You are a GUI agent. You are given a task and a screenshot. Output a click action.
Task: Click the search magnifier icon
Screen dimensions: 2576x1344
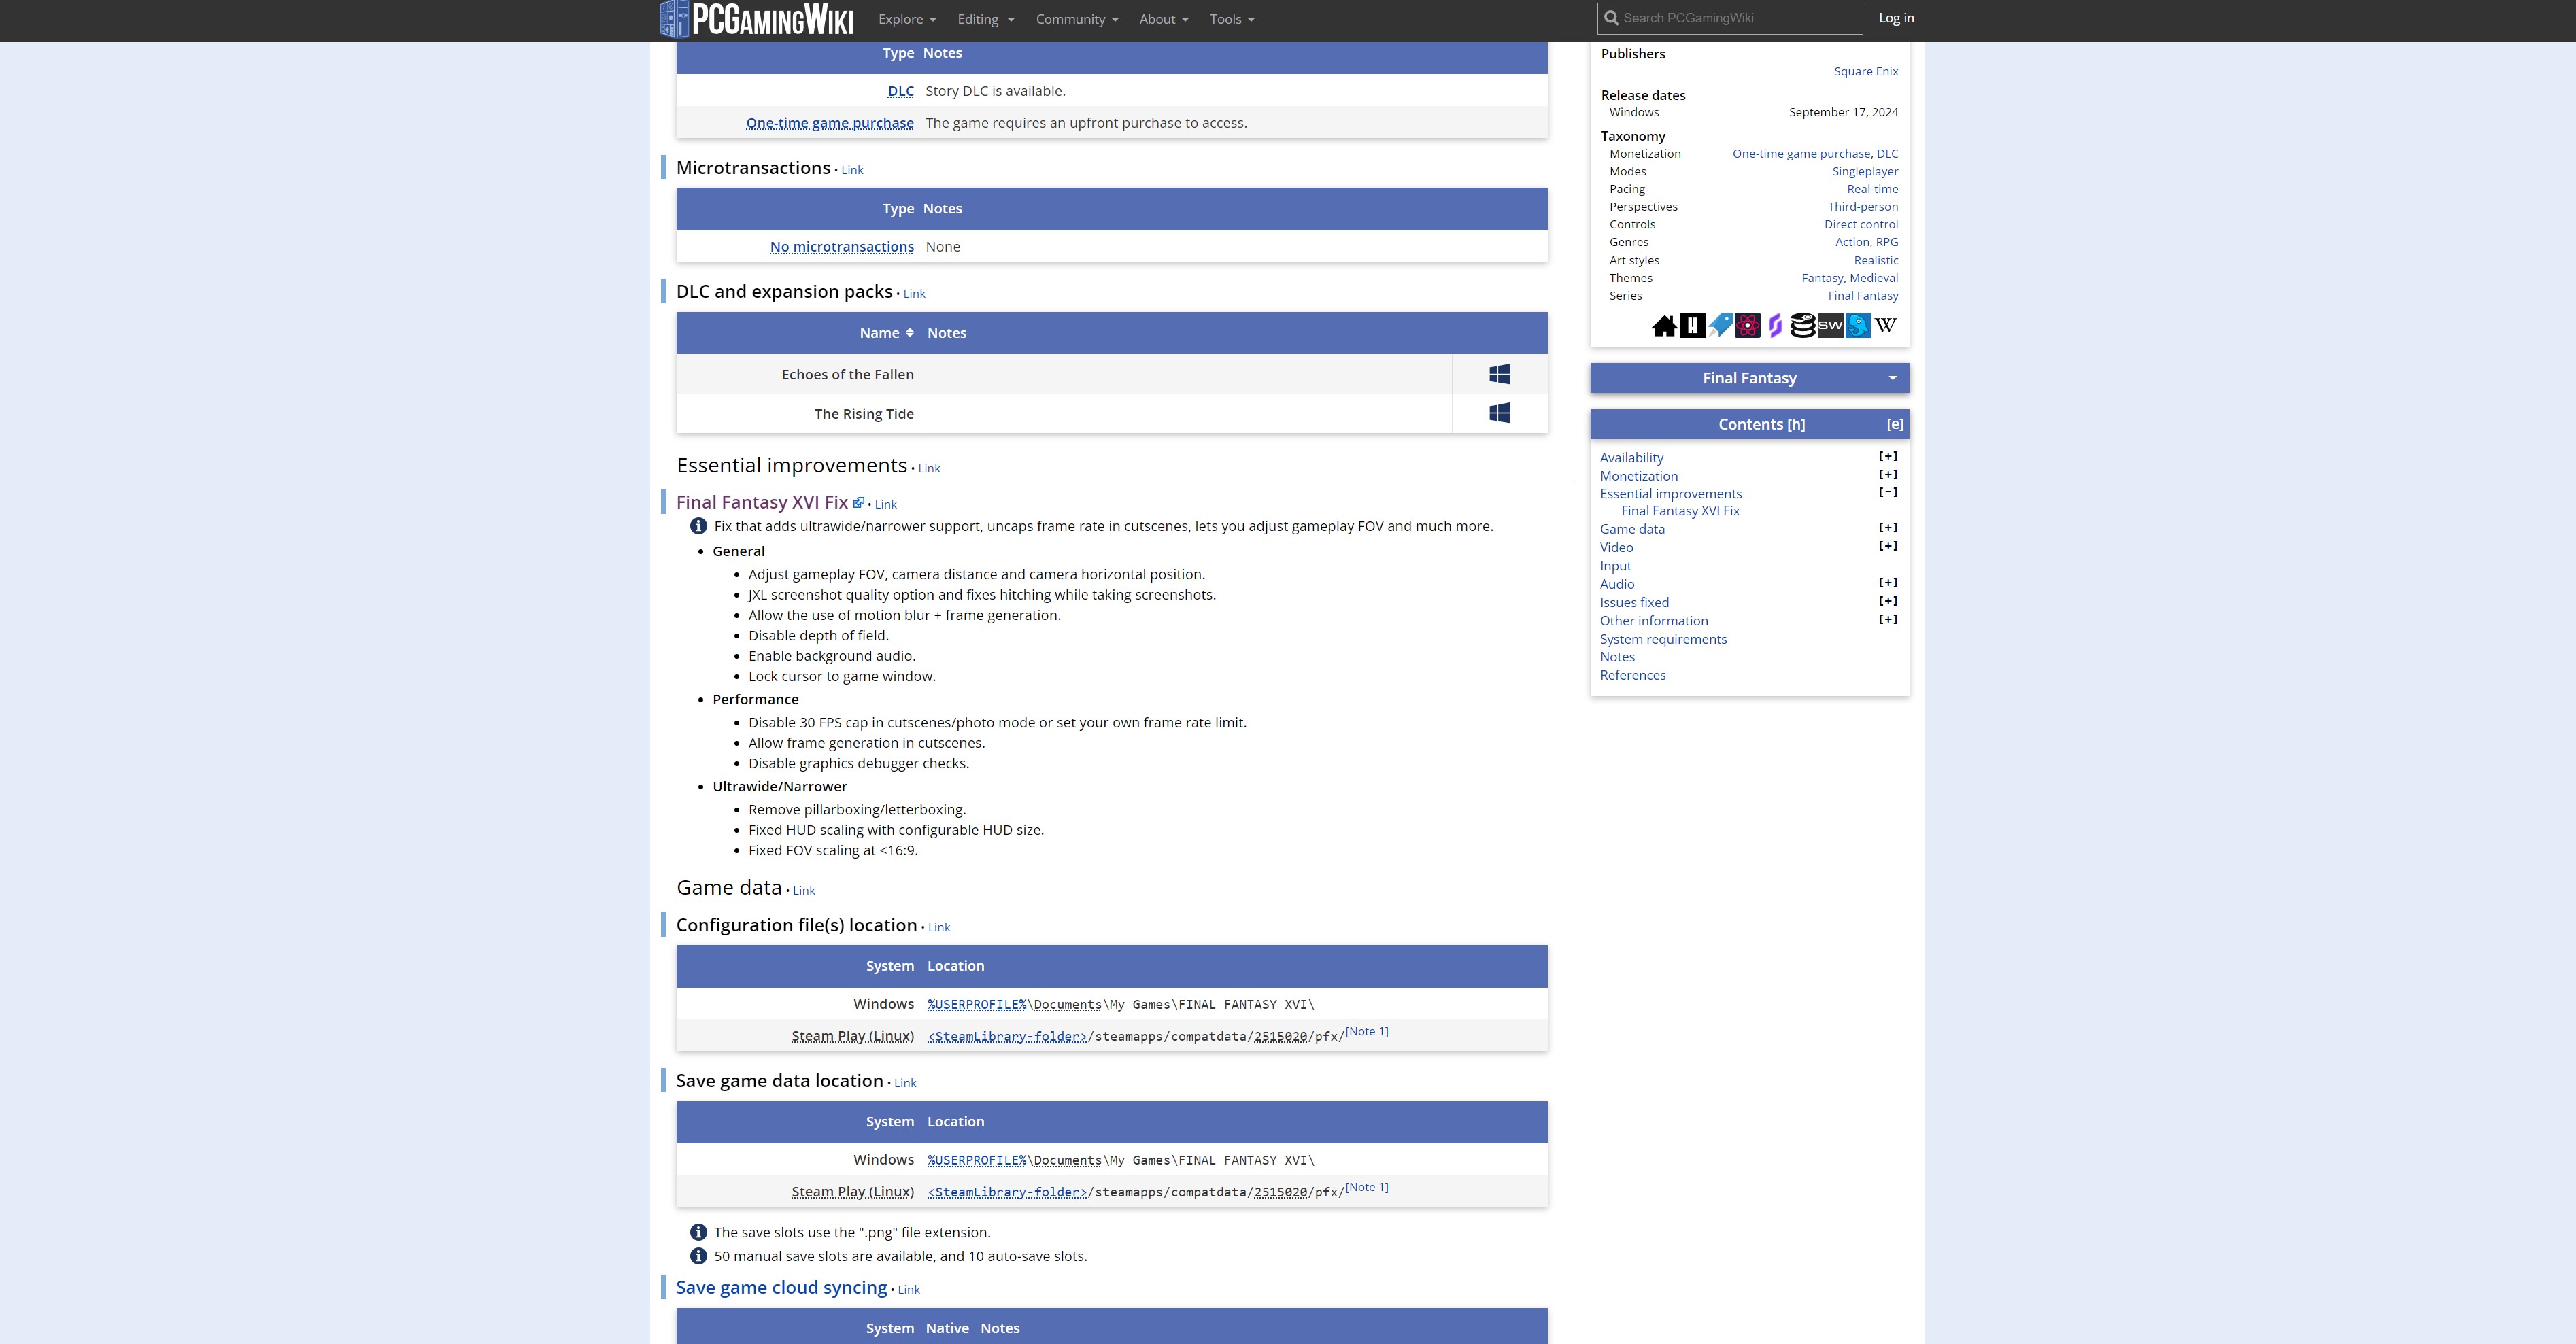[1611, 18]
